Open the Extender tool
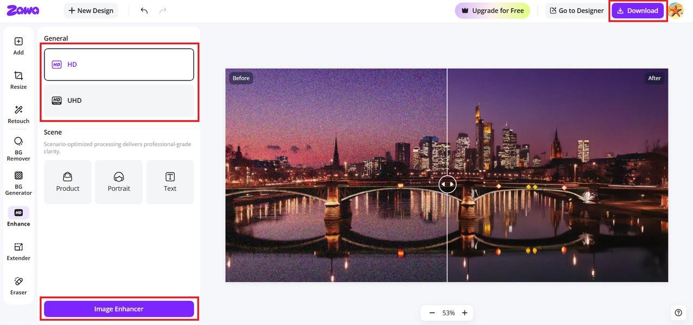Image resolution: width=693 pixels, height=325 pixels. pyautogui.click(x=18, y=251)
